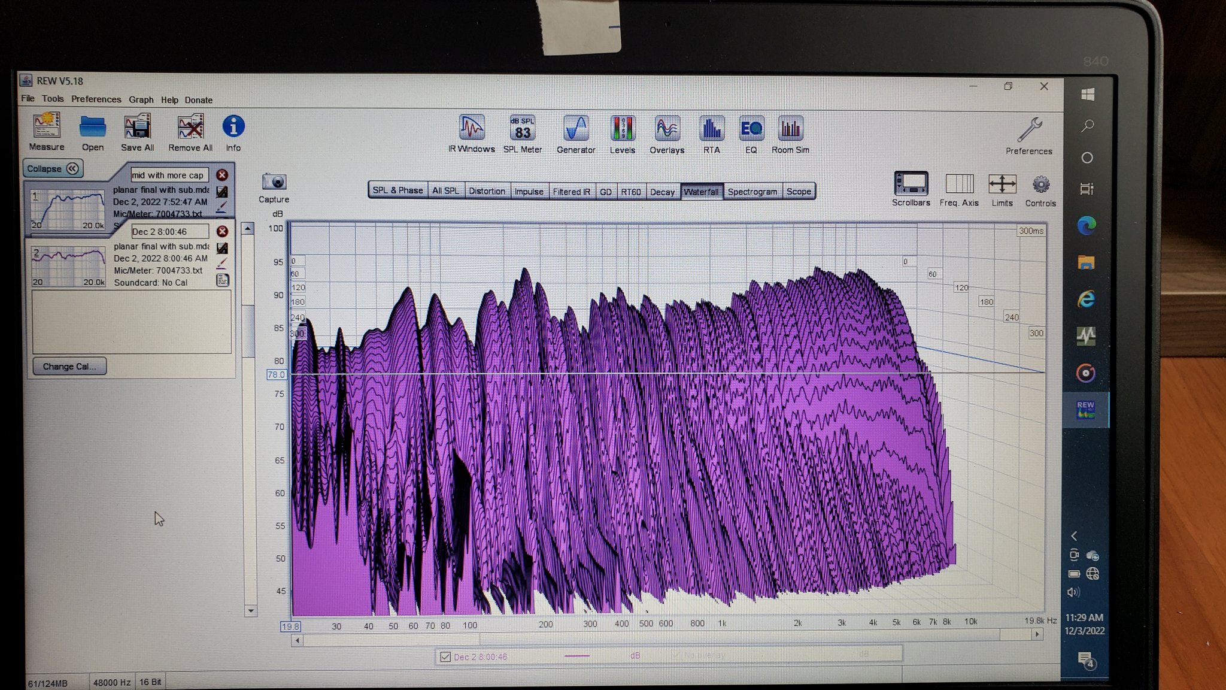
Task: Edit the 'mid with more cap' name field
Action: 169,175
